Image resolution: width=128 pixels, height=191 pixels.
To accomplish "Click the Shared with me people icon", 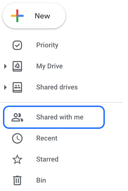I will 17,117.
